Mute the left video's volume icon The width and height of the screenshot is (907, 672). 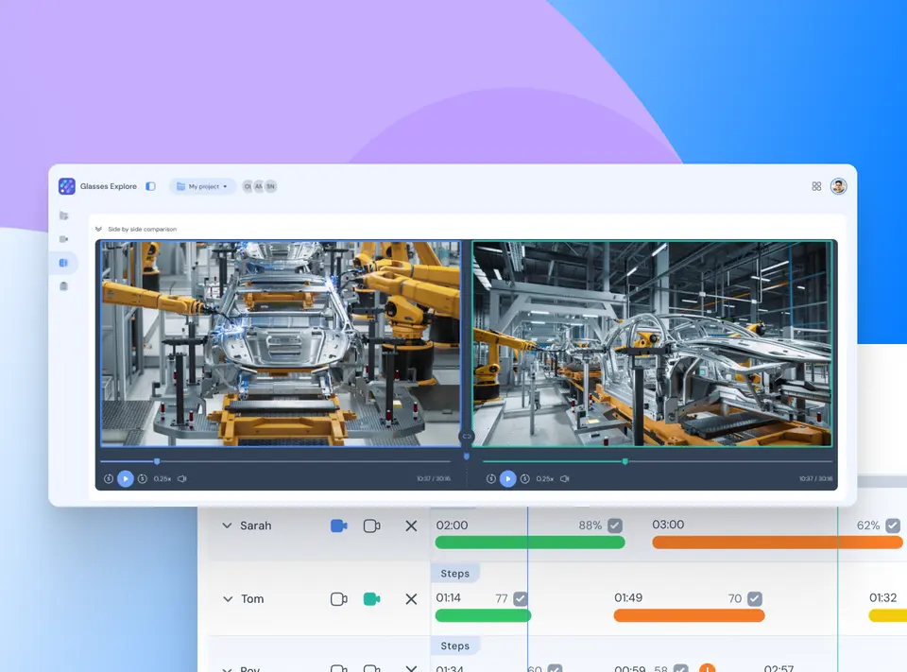[x=182, y=478]
